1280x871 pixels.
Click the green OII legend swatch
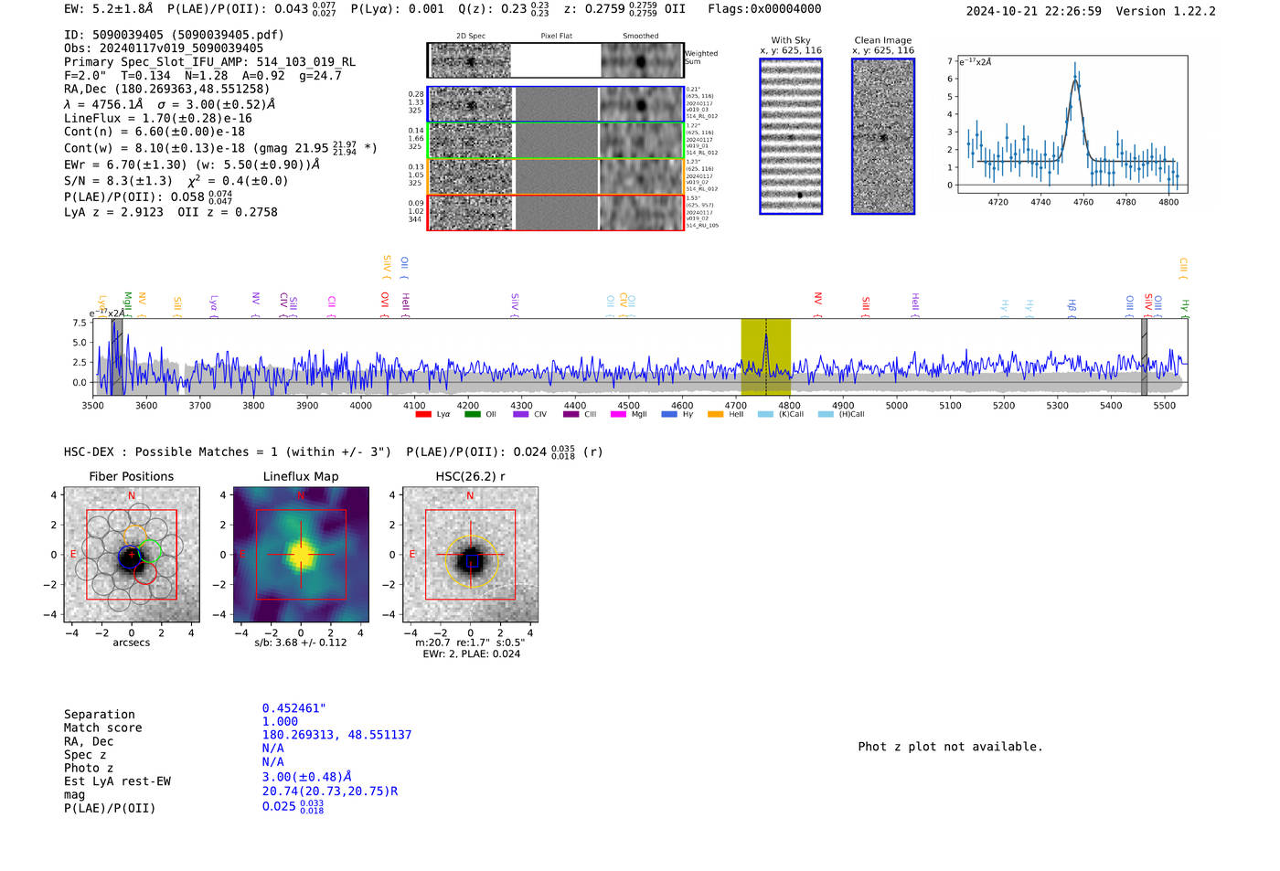click(x=472, y=415)
